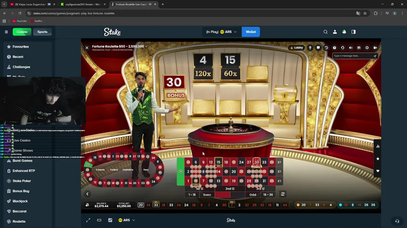Open the search magnifier in Stake header

[325, 32]
